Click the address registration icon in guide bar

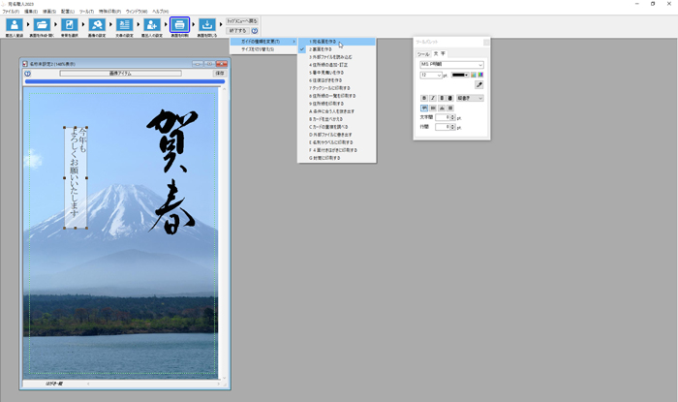15,25
